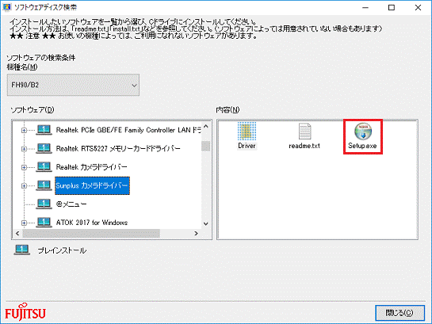Viewport: 432px width, 324px height.
Task: Click the application icon in title bar
Action: click(6, 7)
